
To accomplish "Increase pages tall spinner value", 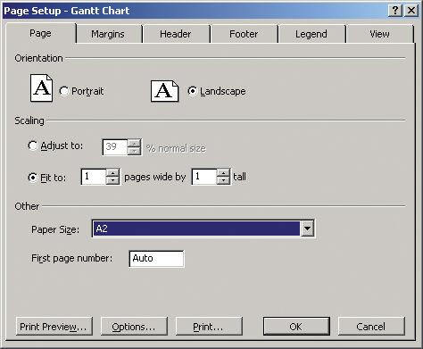I will (x=223, y=173).
